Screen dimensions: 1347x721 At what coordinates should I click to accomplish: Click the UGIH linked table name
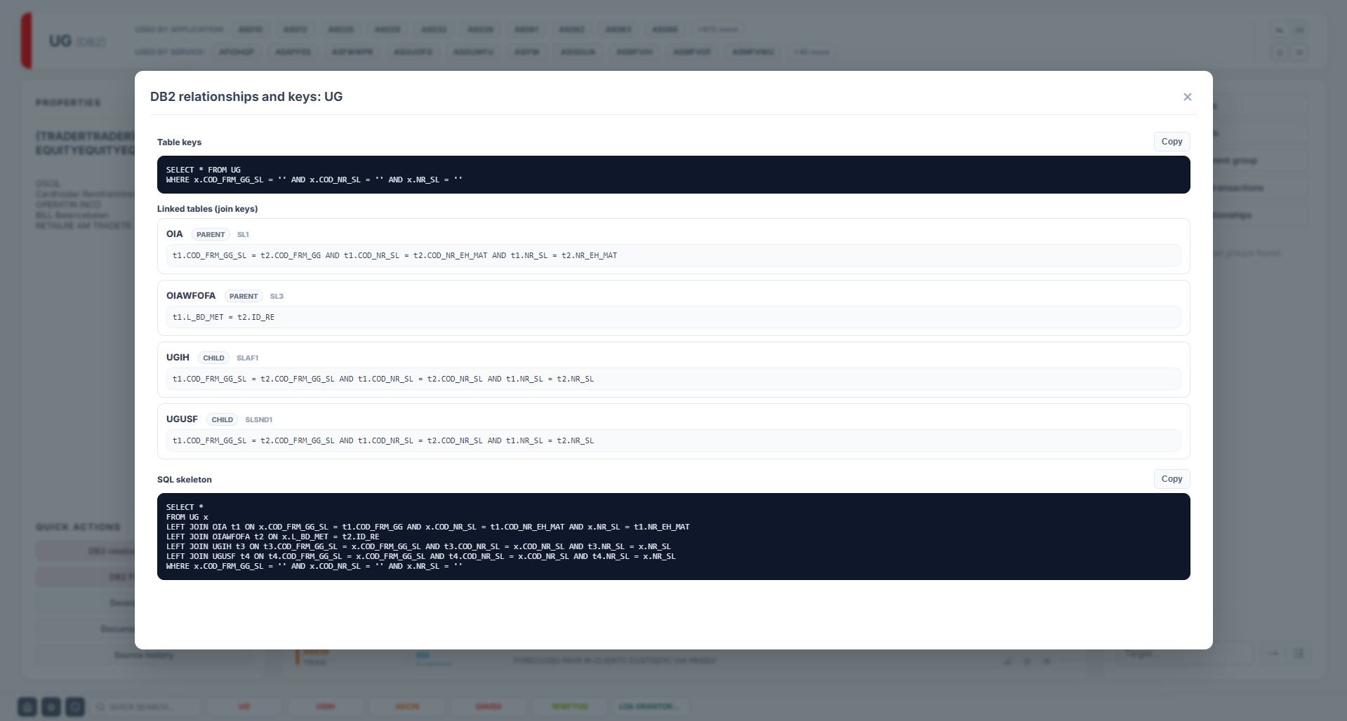(178, 358)
